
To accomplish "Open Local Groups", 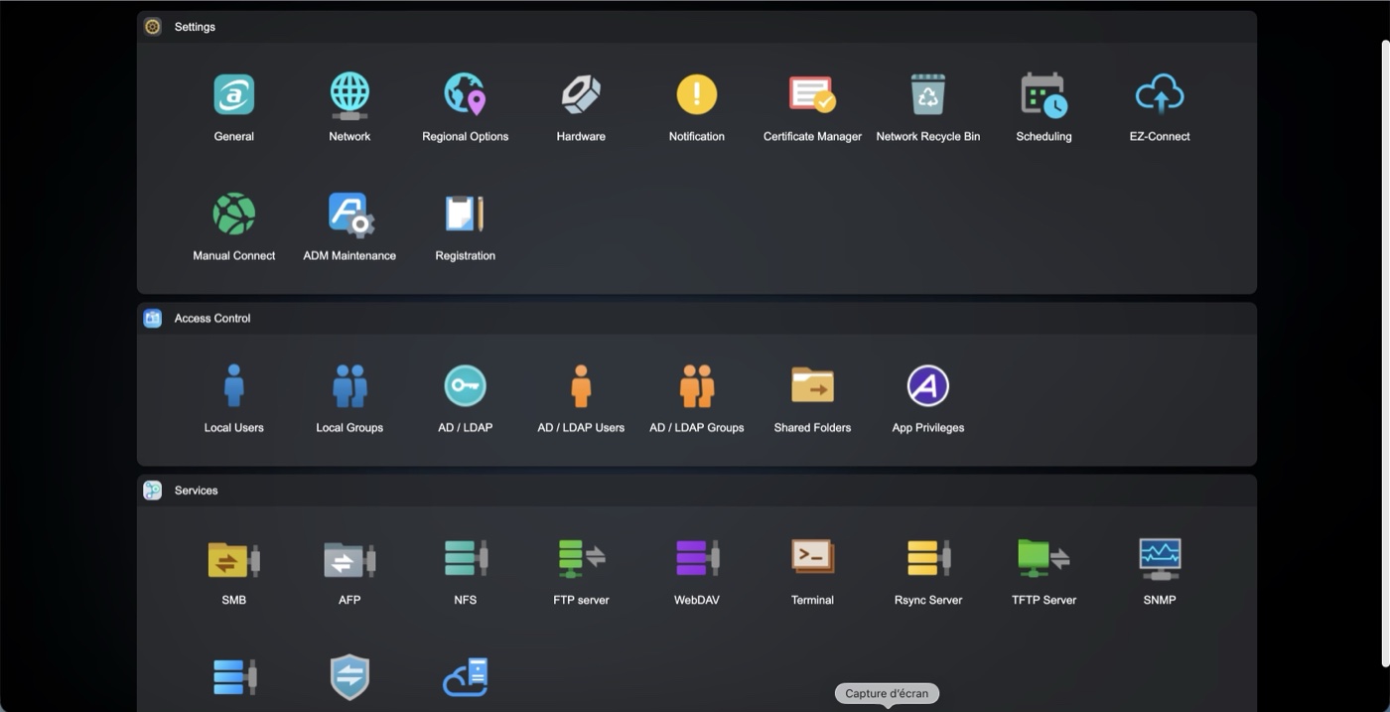I will 349,386.
